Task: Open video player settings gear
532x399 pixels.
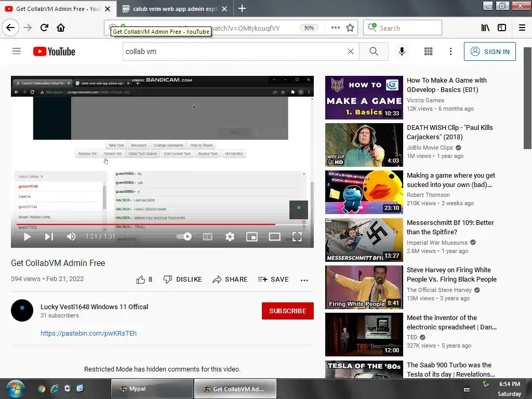Action: tap(230, 236)
